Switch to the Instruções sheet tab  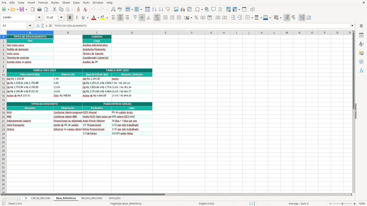pos(115,198)
